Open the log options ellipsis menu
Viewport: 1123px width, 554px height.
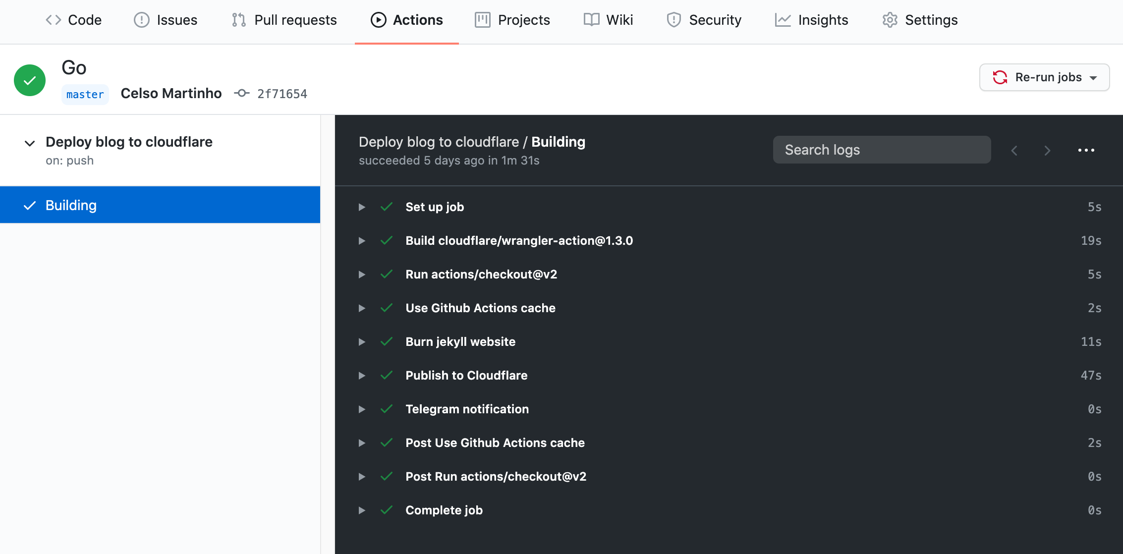coord(1086,150)
